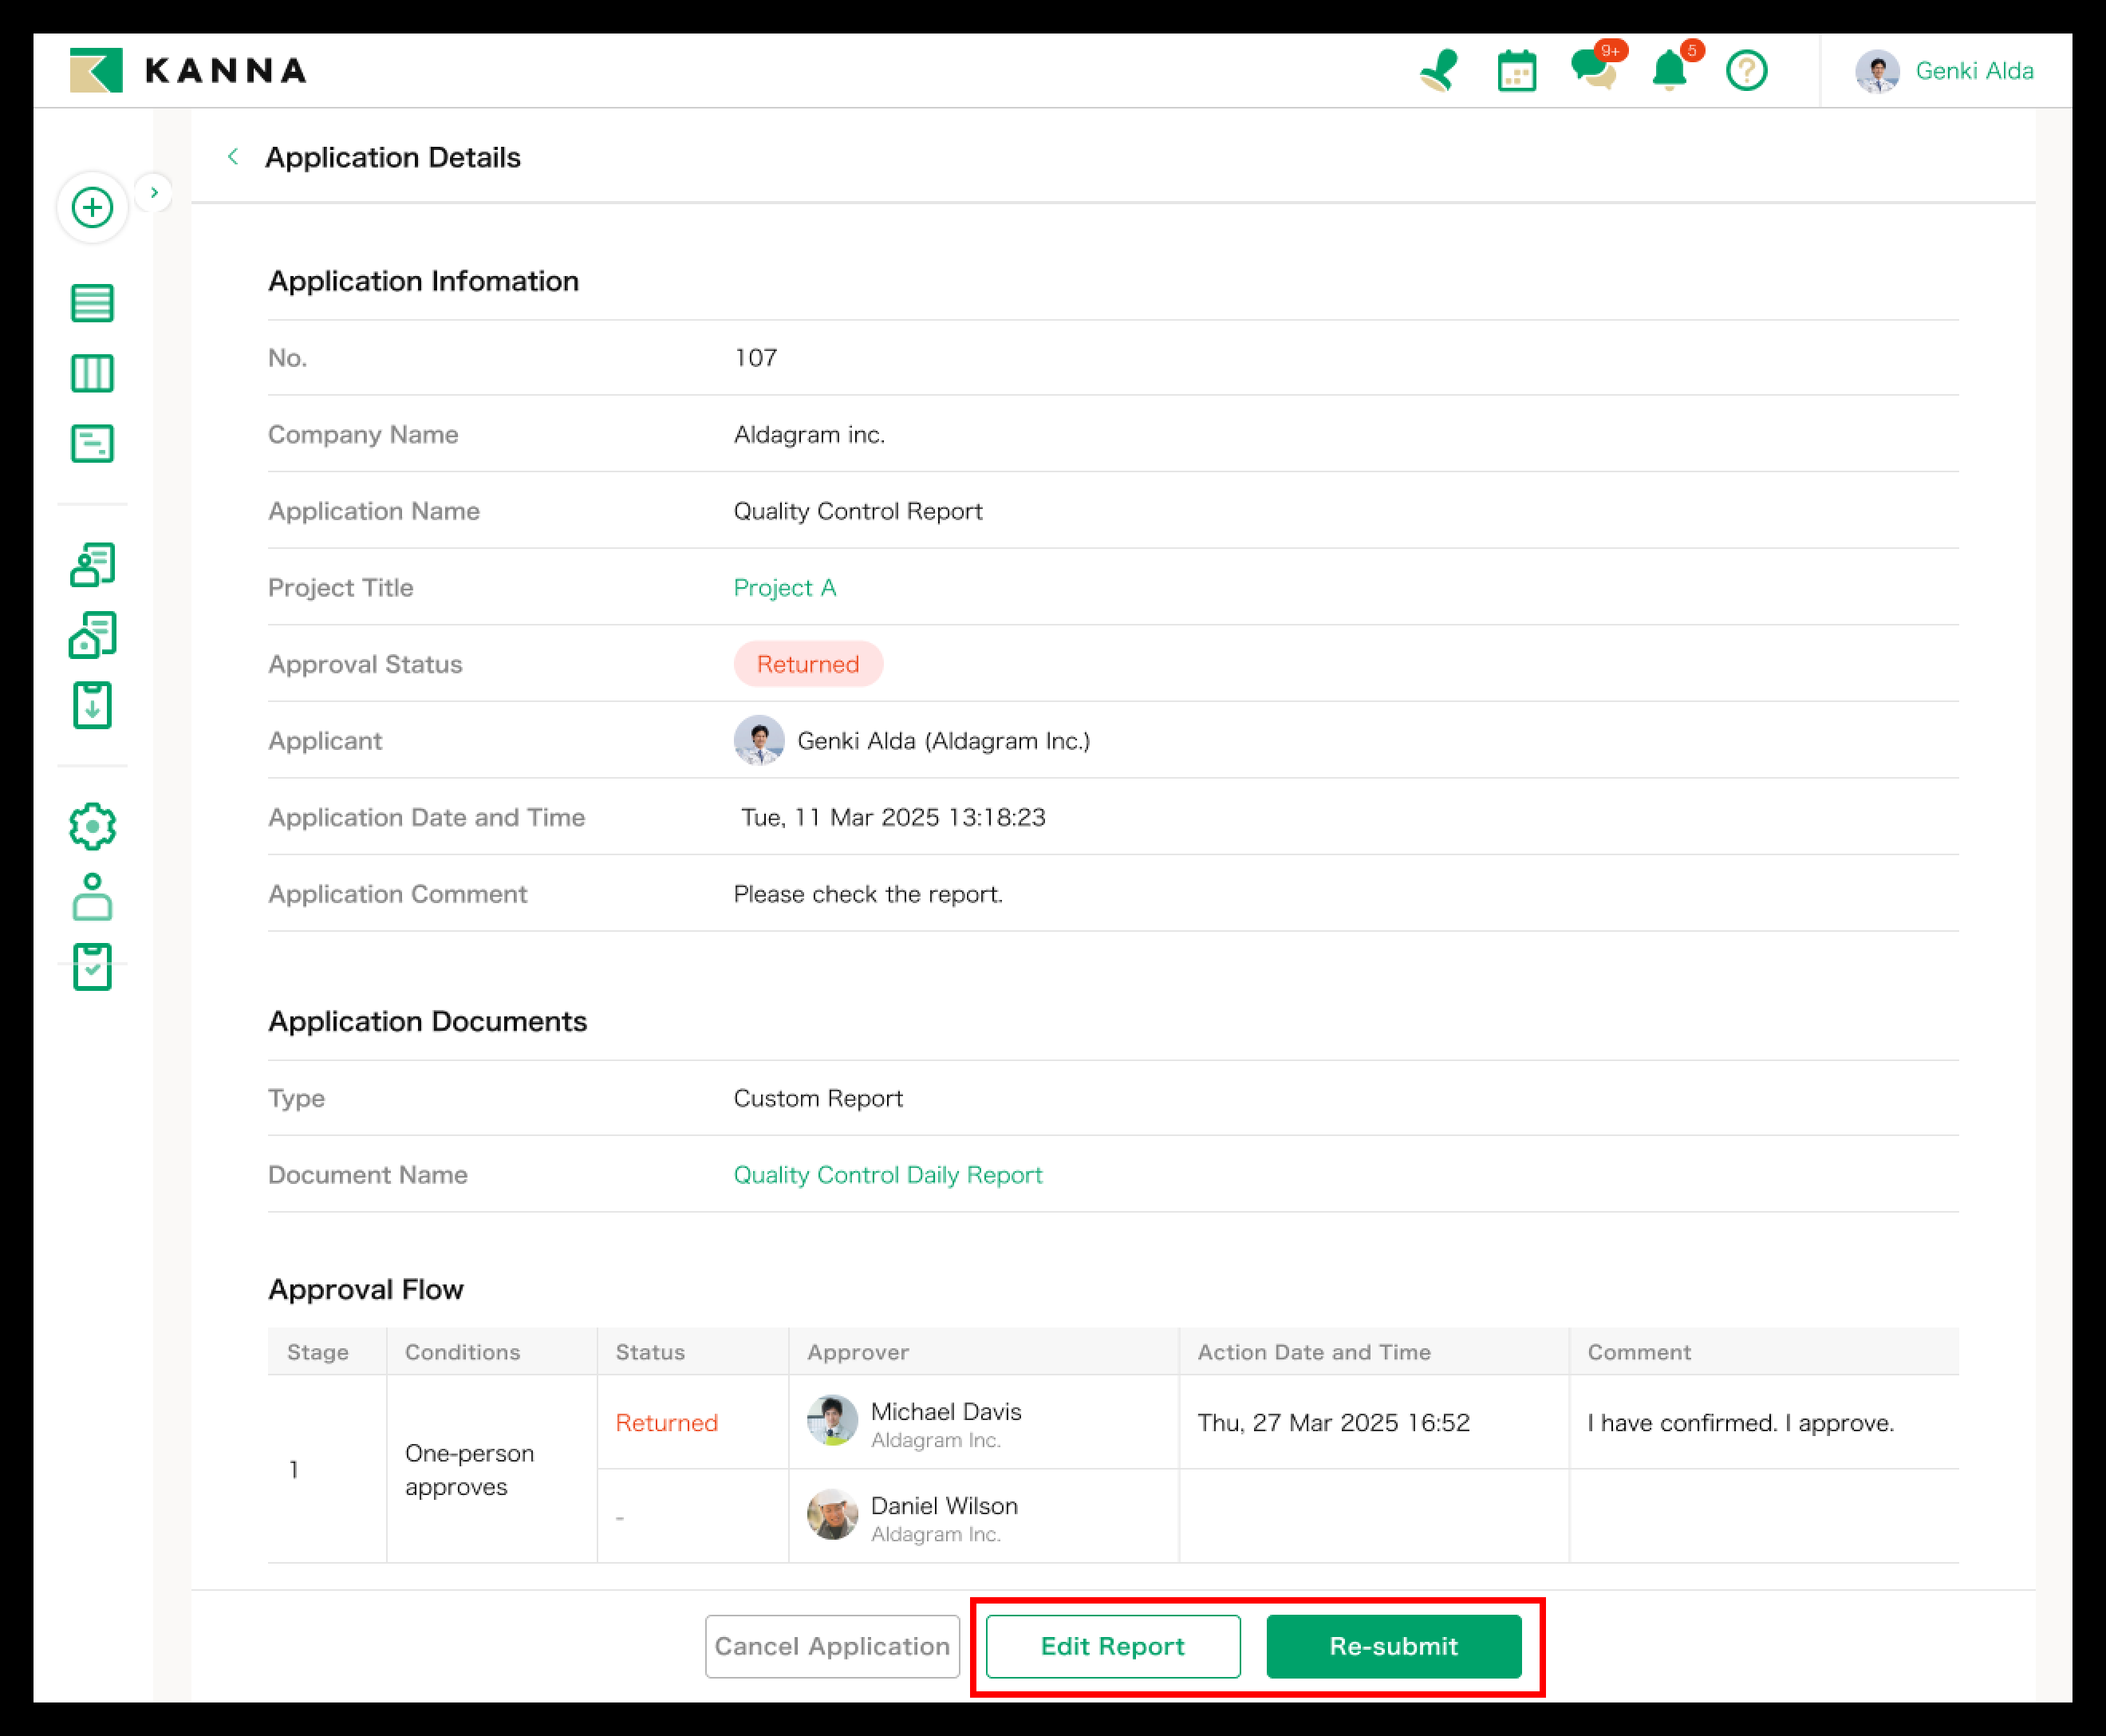Click the help question mark icon
2106x1736 pixels.
pos(1746,71)
